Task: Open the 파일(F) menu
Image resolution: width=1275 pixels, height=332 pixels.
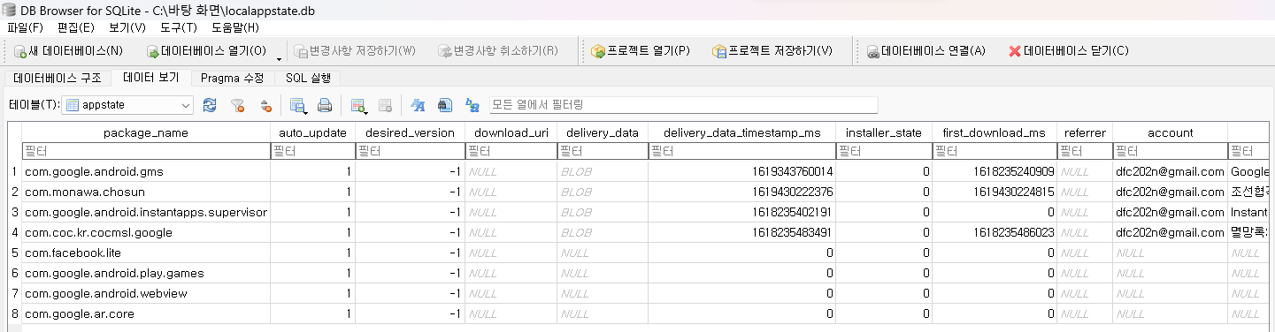Action: pos(24,27)
